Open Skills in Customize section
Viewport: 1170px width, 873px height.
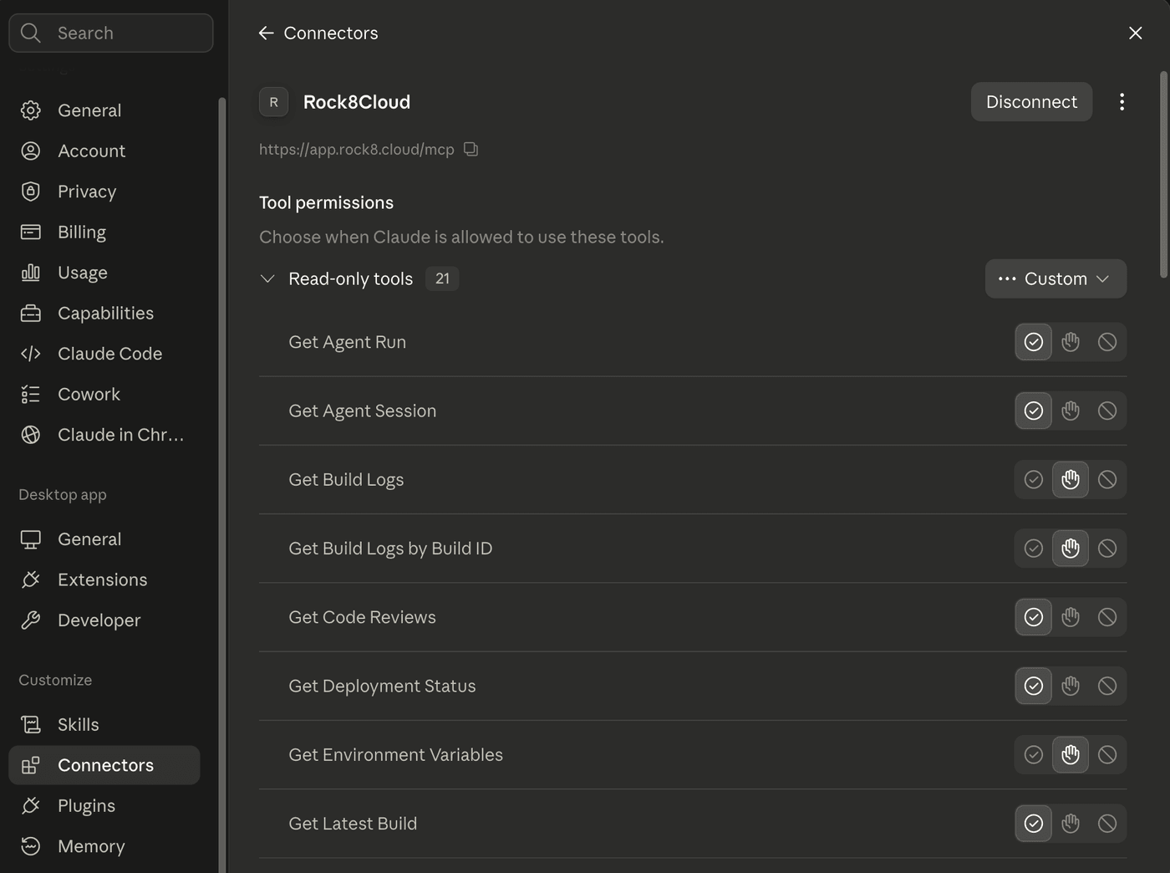point(104,725)
